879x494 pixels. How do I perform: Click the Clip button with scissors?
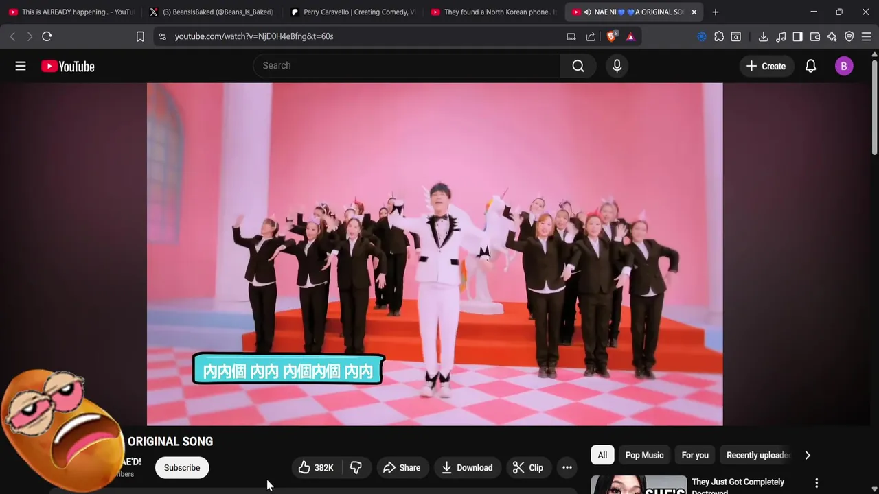(x=528, y=468)
